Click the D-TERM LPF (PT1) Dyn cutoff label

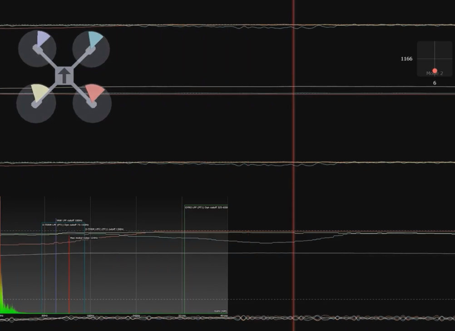[65, 225]
